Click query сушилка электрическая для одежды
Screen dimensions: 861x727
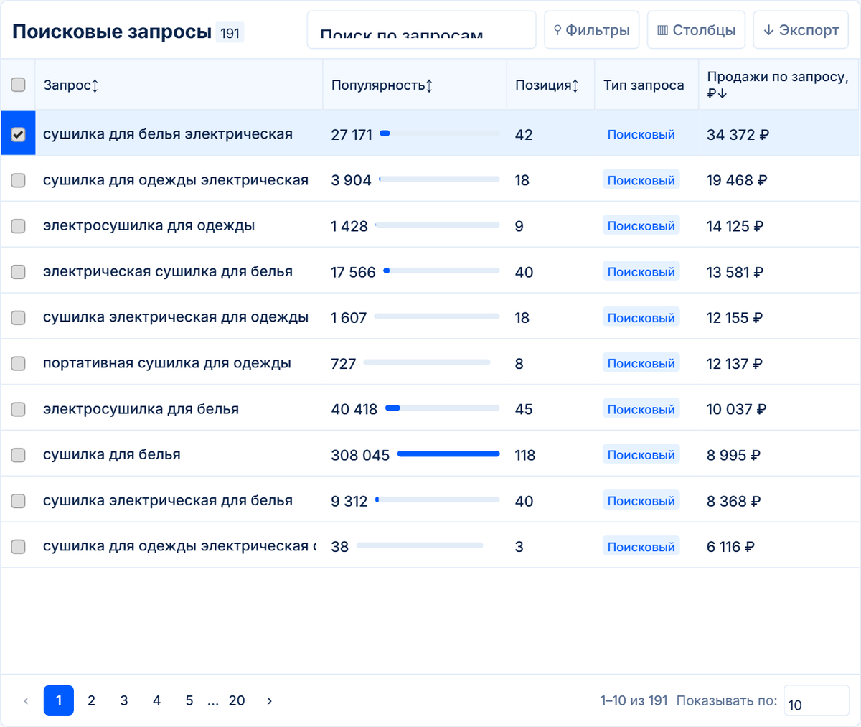pos(176,317)
